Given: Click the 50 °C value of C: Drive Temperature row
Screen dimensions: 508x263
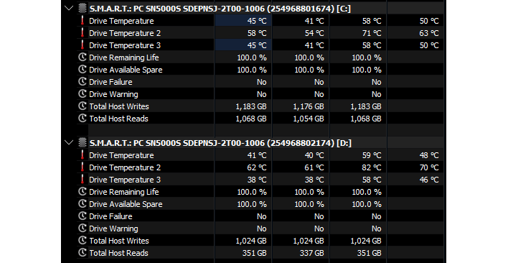Looking at the screenshot, I should [429, 21].
